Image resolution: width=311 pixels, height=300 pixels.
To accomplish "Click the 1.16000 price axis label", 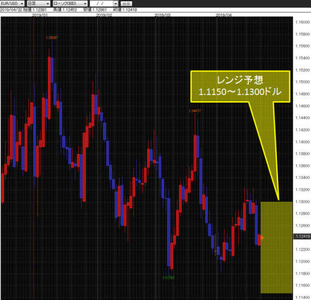I will [x=302, y=22].
